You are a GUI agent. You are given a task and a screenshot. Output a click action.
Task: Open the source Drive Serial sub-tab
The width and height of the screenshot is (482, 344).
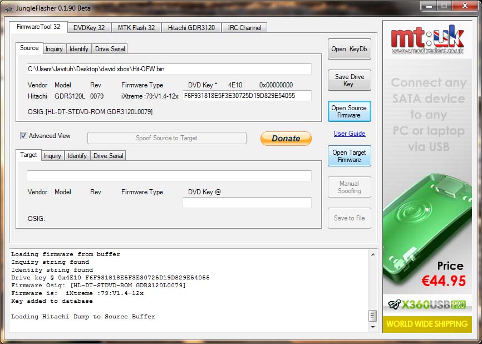click(x=110, y=49)
